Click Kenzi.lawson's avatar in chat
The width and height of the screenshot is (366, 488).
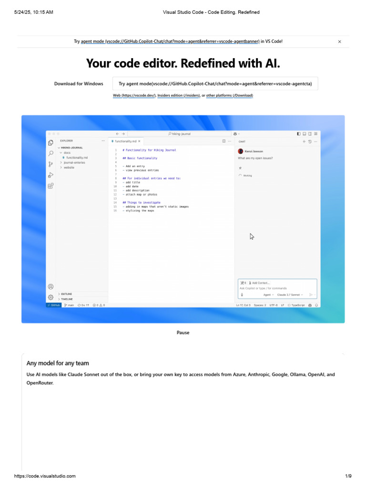[x=240, y=151]
